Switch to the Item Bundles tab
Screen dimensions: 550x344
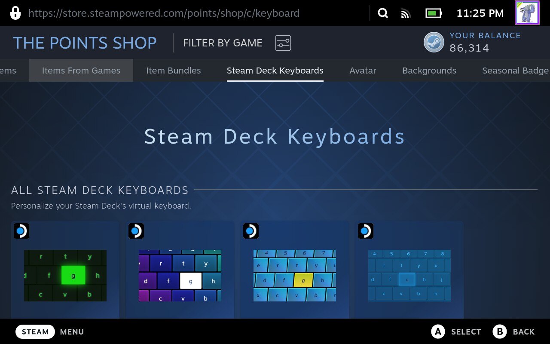pos(174,71)
